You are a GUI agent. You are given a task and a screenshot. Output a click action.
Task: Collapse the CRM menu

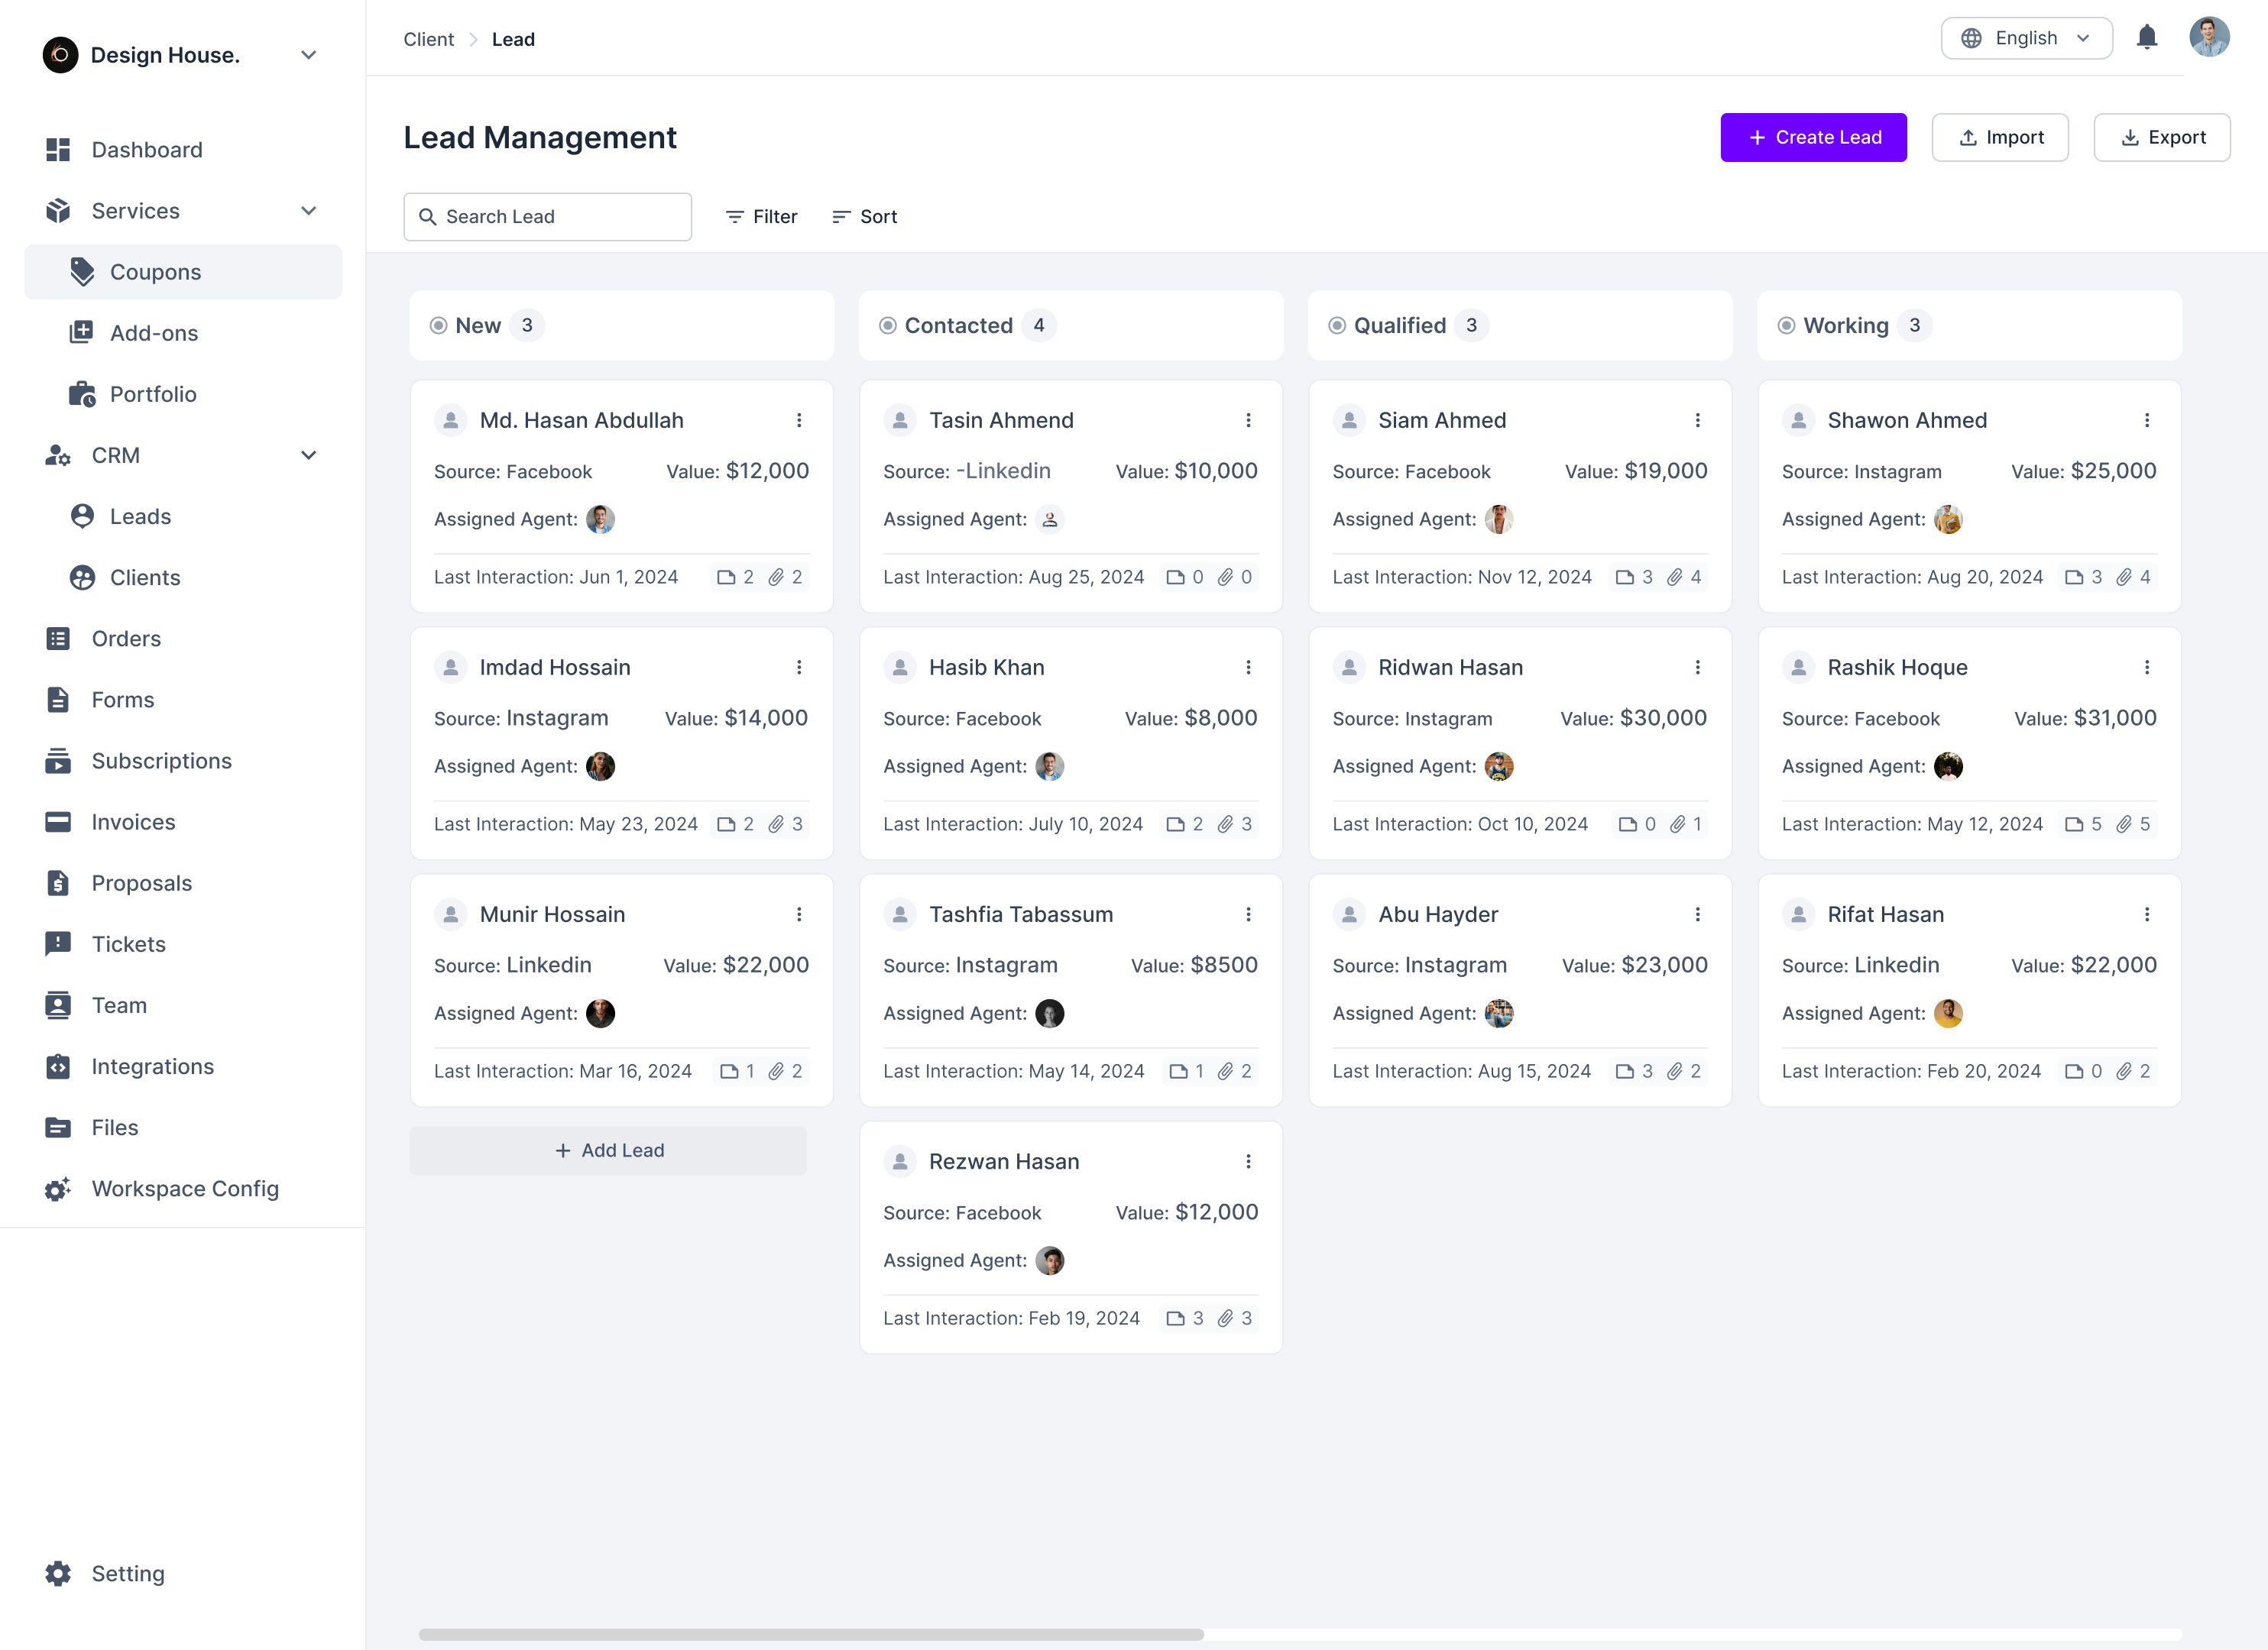click(x=308, y=455)
